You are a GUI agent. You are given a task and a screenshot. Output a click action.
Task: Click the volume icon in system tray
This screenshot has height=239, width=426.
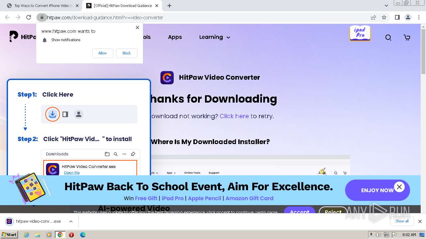[x=378, y=235]
